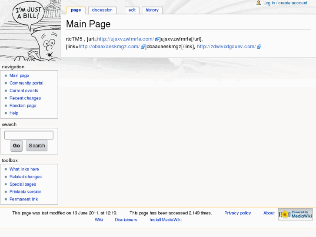Open the About link in footer

pyautogui.click(x=269, y=213)
